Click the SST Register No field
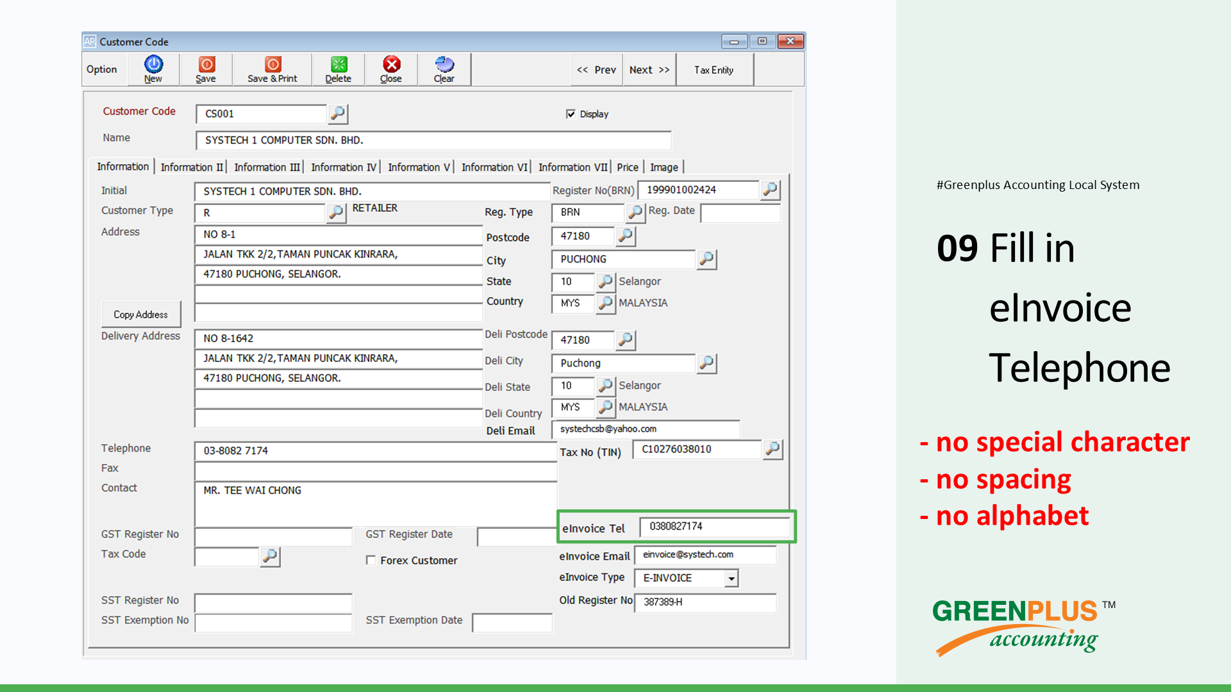Viewport: 1231px width, 692px height. (x=274, y=603)
